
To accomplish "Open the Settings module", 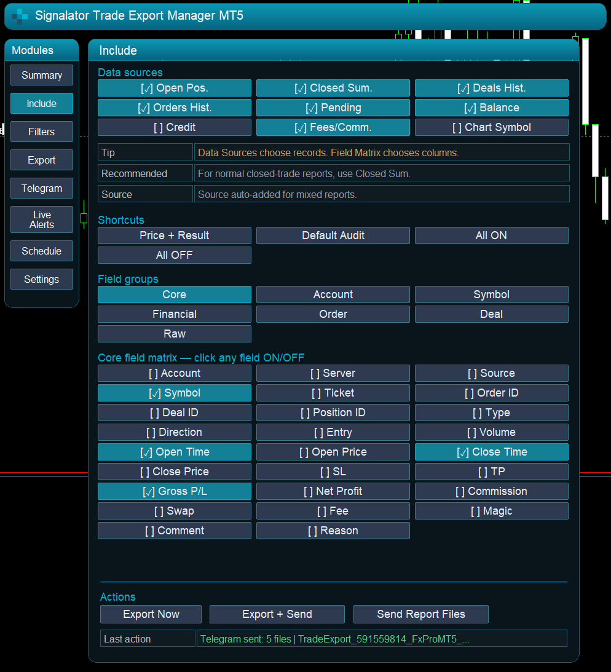I will (42, 279).
